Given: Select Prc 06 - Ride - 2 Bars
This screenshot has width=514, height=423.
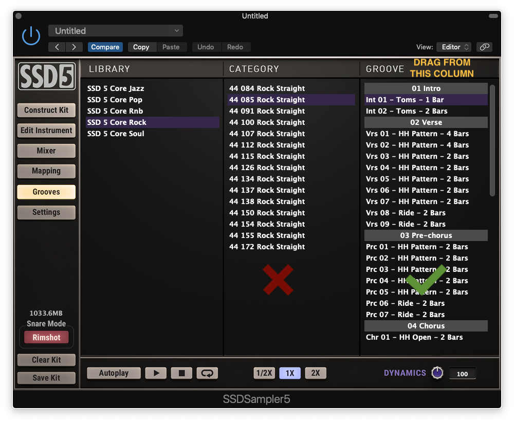Looking at the screenshot, I should 426,303.
